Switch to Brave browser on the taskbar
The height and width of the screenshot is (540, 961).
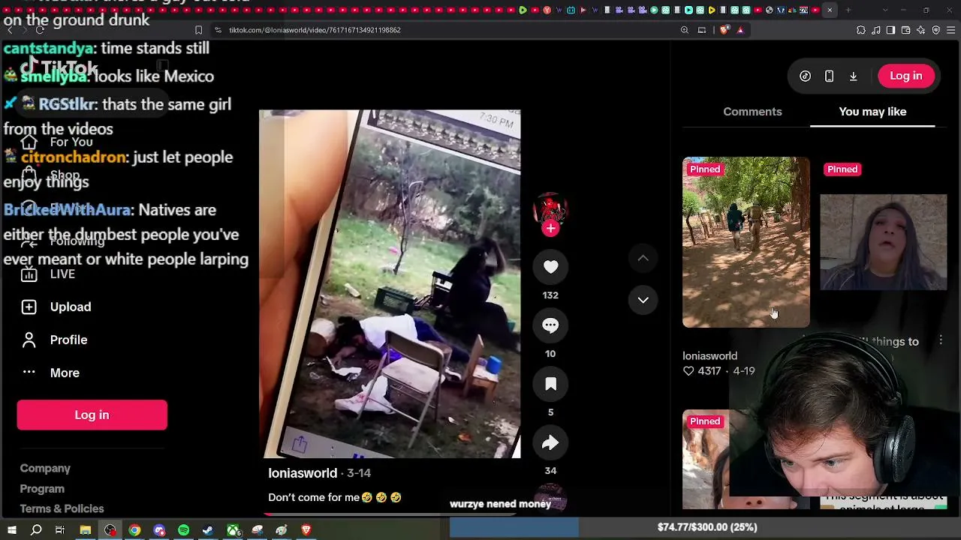[306, 530]
